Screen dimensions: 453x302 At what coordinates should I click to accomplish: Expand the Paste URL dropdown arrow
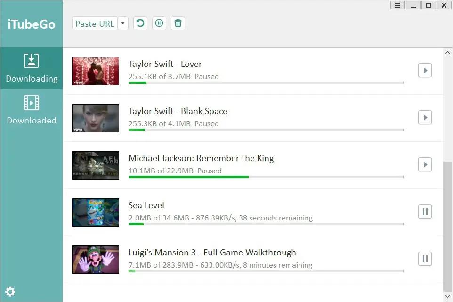point(123,24)
